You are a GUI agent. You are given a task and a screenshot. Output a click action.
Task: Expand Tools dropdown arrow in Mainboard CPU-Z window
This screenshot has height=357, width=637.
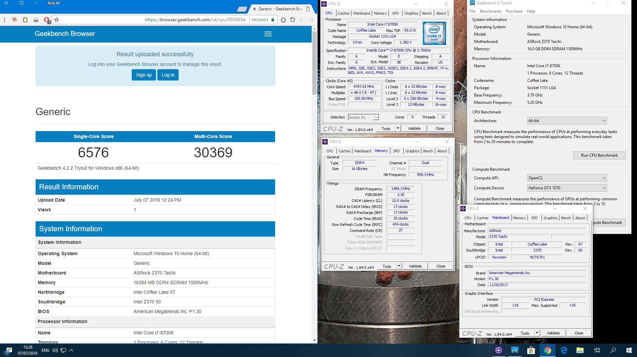click(537, 333)
